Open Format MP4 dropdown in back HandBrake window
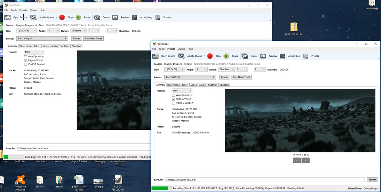 tap(34, 52)
